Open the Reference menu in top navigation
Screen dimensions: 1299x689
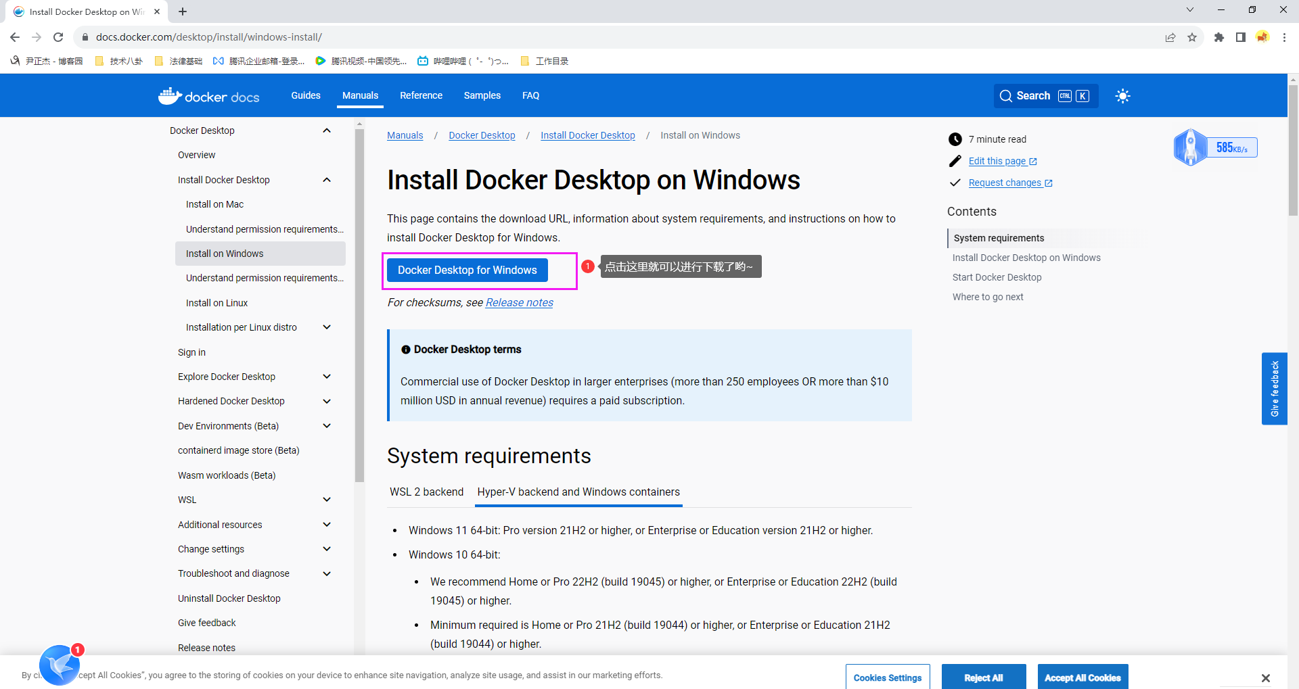[x=421, y=96]
